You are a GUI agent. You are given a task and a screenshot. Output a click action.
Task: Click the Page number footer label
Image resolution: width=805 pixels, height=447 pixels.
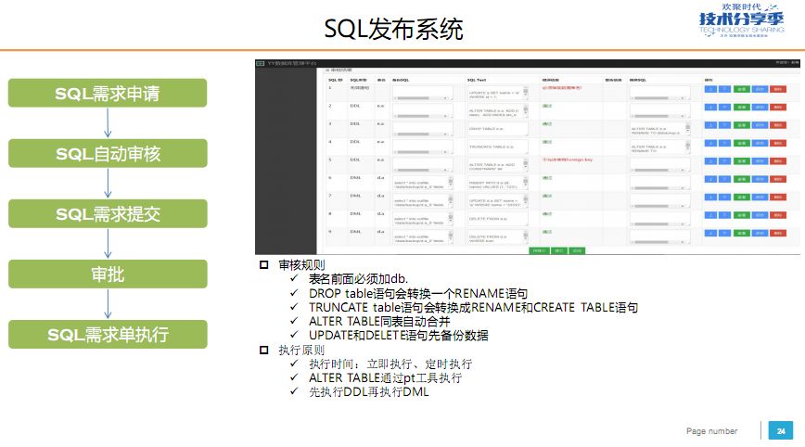[x=711, y=431]
